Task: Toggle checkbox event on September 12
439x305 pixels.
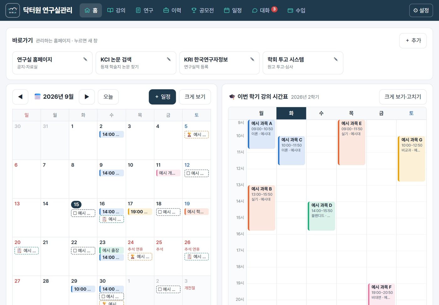Action: click(197, 173)
